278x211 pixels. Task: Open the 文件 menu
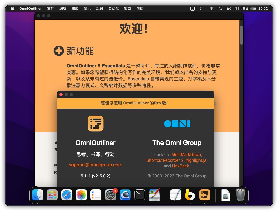tap(51, 9)
